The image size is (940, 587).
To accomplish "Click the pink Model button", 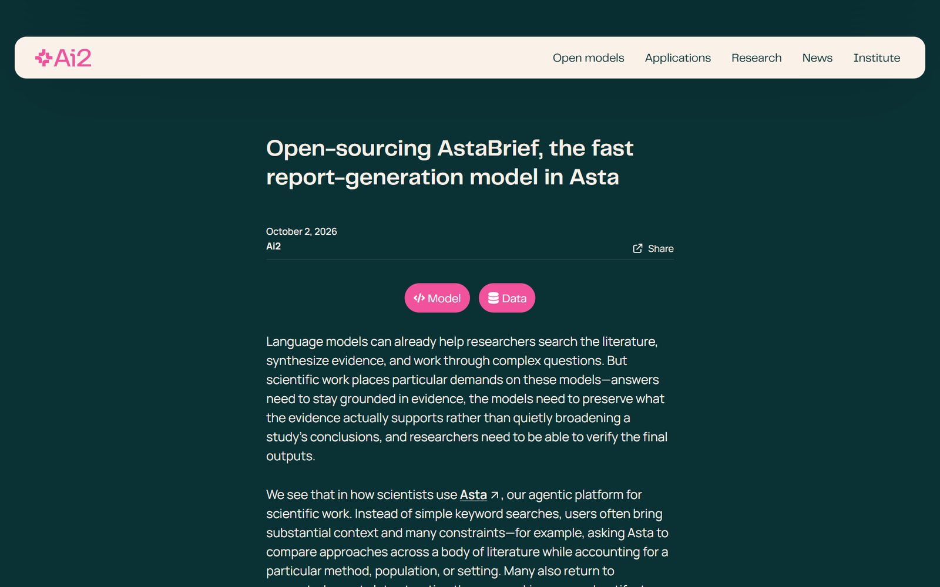I will pos(437,298).
